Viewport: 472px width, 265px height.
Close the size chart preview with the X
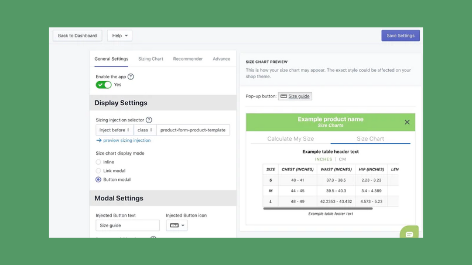tap(407, 122)
